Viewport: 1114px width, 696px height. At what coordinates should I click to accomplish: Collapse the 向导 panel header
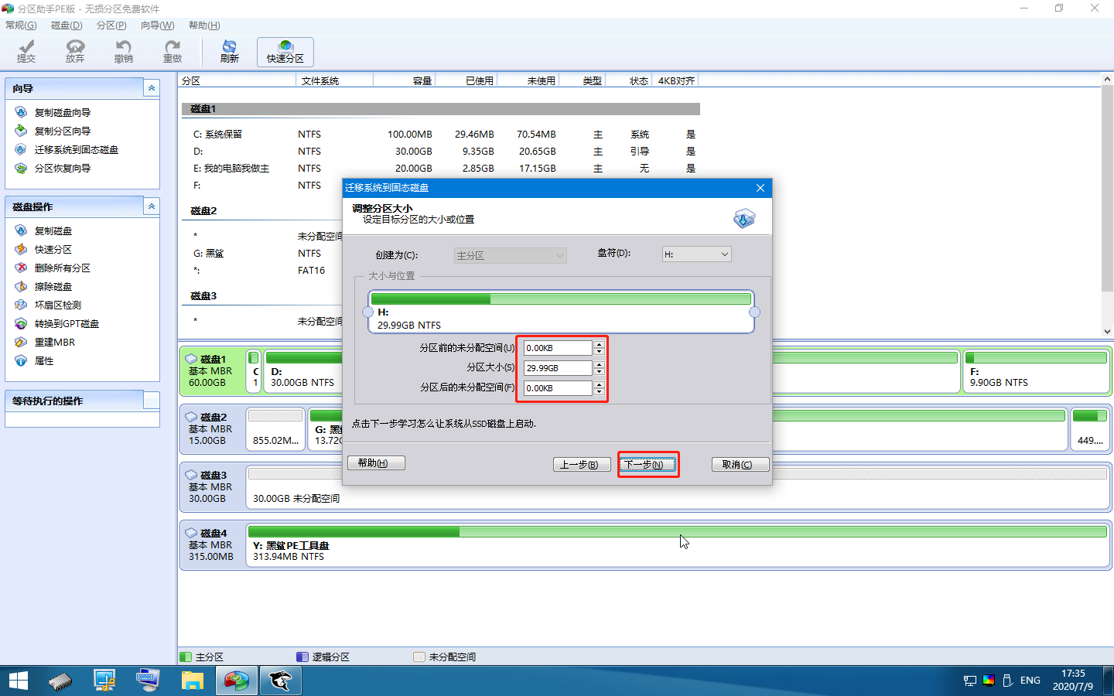152,88
